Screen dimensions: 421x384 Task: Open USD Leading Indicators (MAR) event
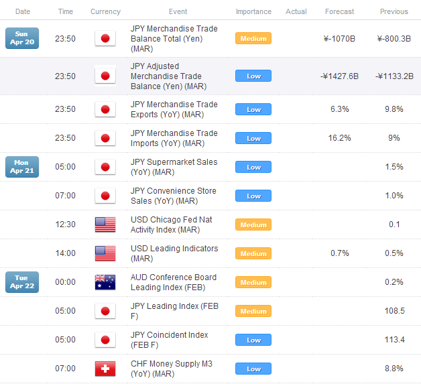[x=174, y=253]
